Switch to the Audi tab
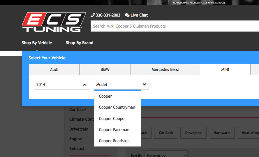 point(54,69)
